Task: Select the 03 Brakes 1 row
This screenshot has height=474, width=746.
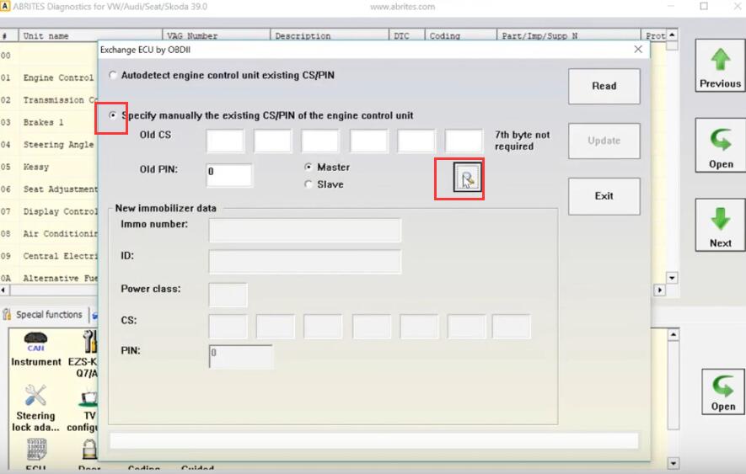Action: coord(49,122)
